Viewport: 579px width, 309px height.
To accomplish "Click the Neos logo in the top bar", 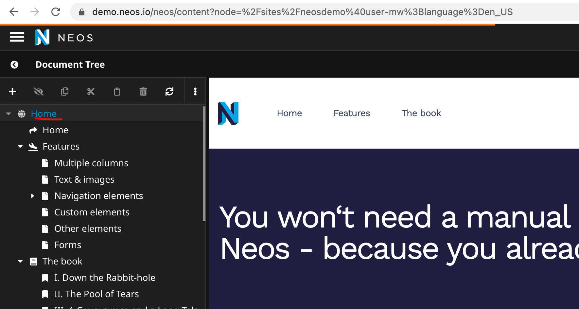I will (42, 37).
